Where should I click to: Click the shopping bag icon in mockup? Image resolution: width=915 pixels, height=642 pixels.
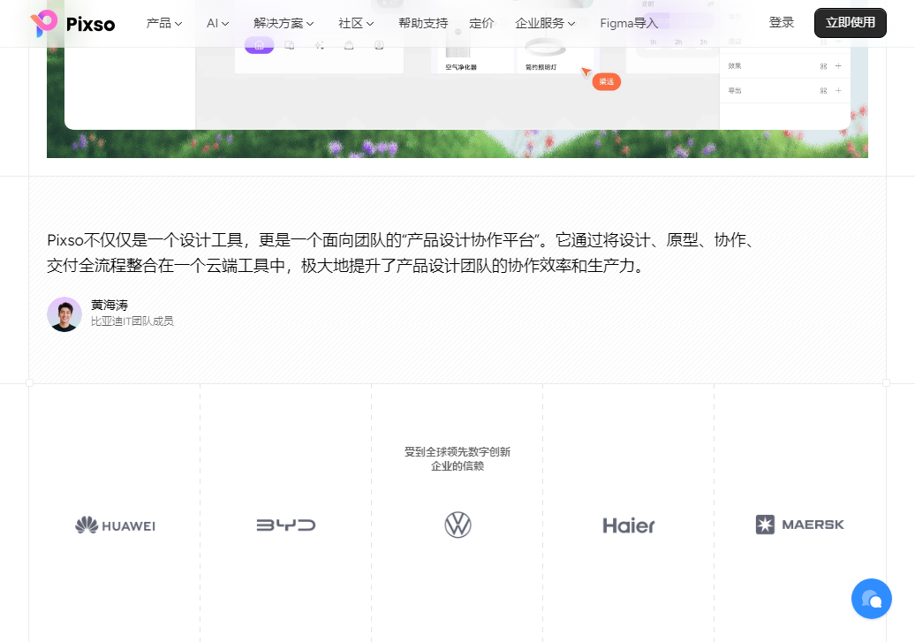point(349,46)
